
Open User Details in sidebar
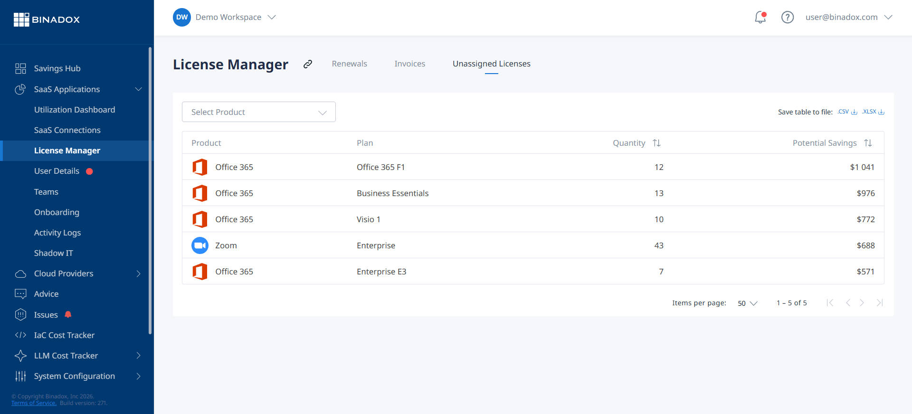[x=57, y=171]
